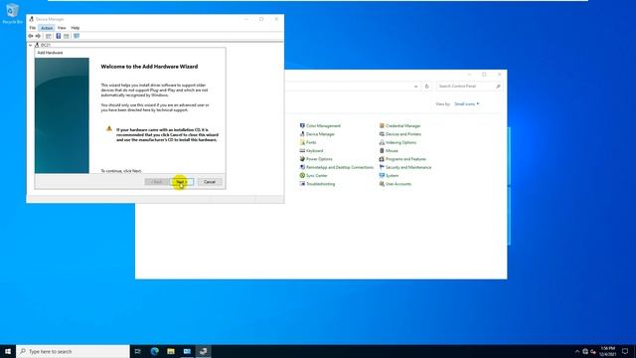636x358 pixels.
Task: Expand the Control Panel address bar history dropdown
Action: coord(415,87)
